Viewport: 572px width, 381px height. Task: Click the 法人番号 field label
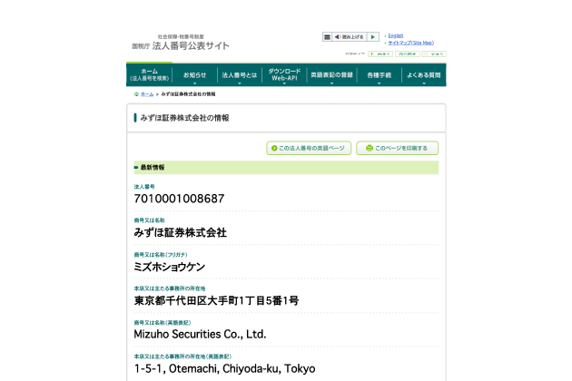(144, 187)
